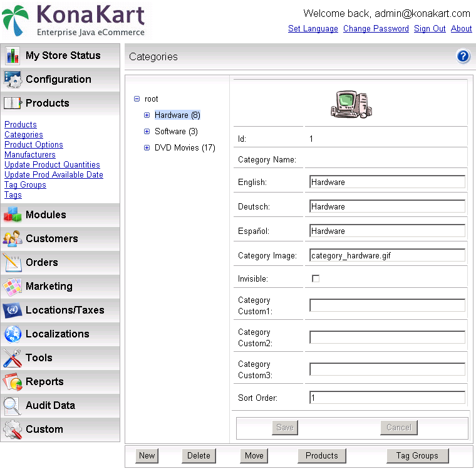This screenshot has height=471, width=476.
Task: Open the My Store Status menu section
Action: (60, 56)
